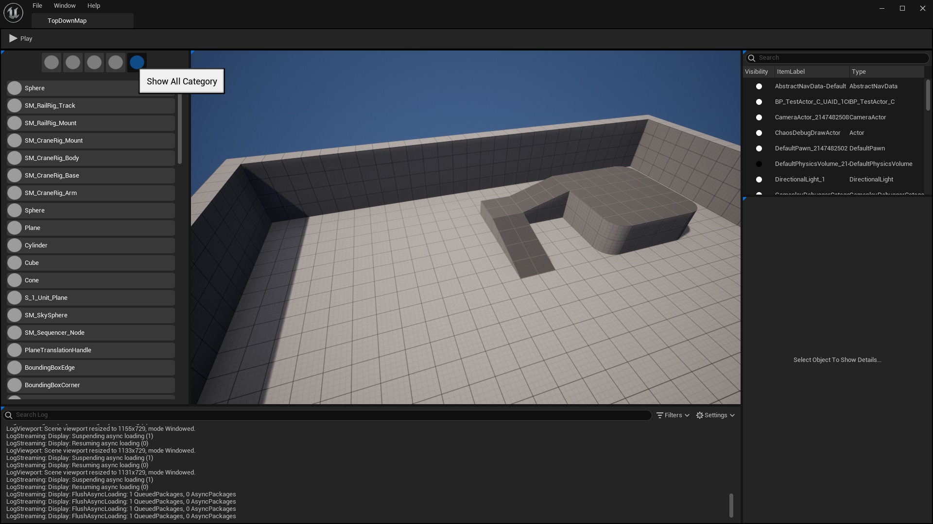933x524 pixels.
Task: Open the Window menu
Action: point(65,5)
